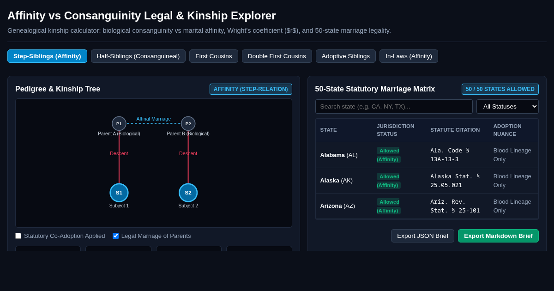Click citation Ala. Code § 13A-13-3
This screenshot has width=554, height=291.
click(x=450, y=155)
